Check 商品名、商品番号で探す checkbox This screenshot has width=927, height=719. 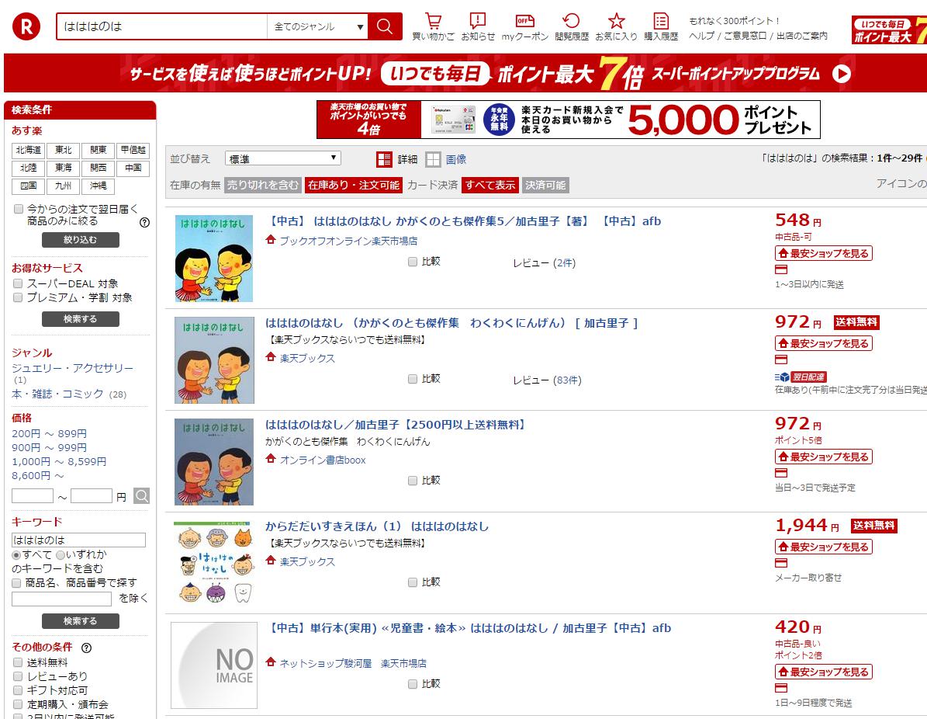coord(16,583)
